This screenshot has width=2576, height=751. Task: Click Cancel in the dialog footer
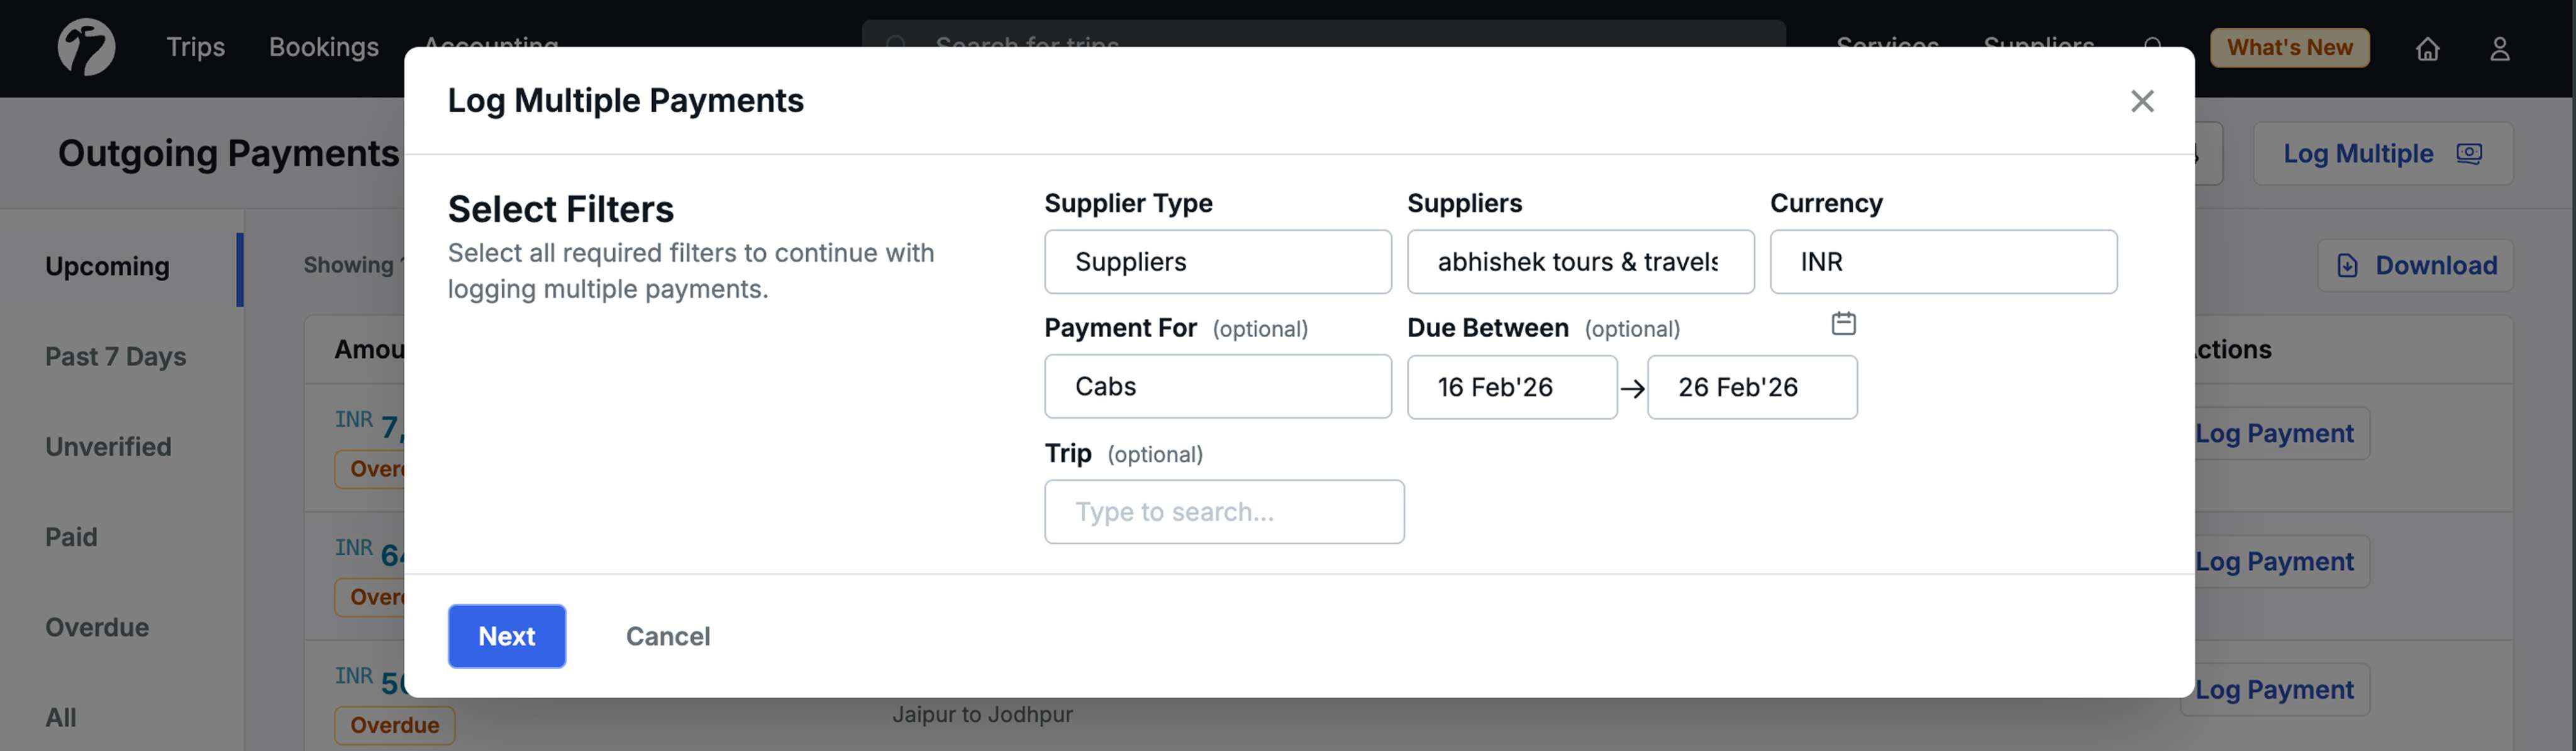click(x=667, y=636)
